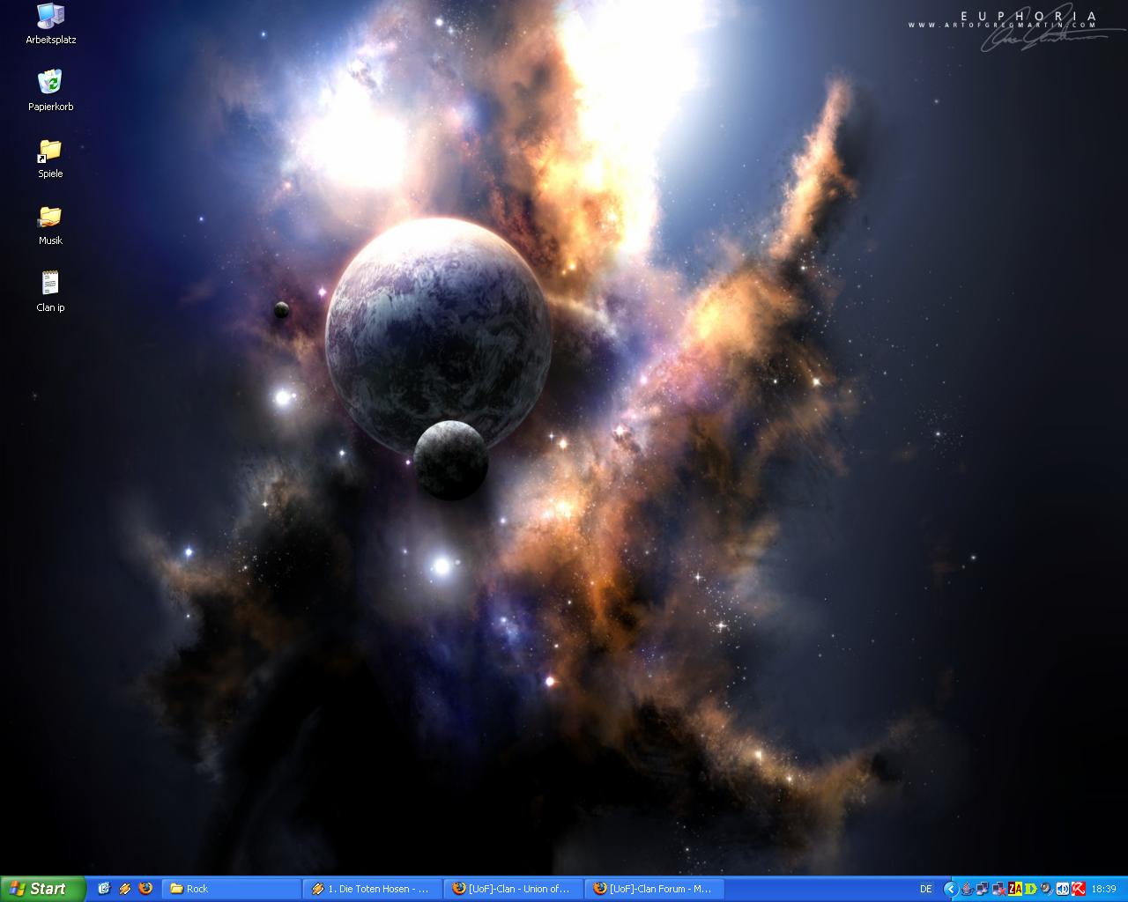Select the Papierkorb recycle bin icon
Viewport: 1128px width, 902px height.
[50, 83]
